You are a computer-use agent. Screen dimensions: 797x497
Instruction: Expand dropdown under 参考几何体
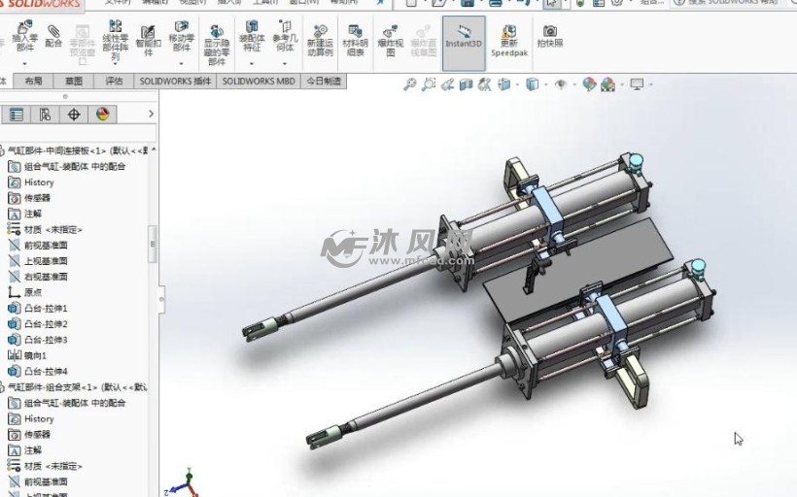coord(285,64)
